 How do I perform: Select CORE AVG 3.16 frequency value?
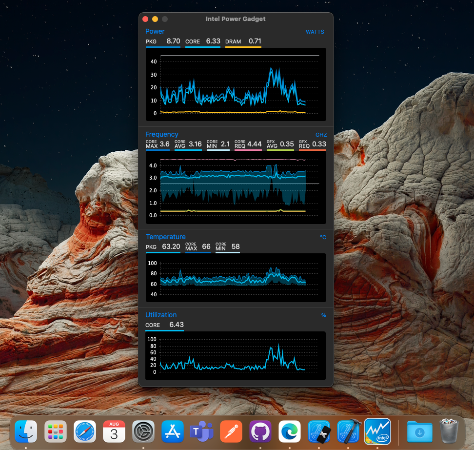[188, 144]
